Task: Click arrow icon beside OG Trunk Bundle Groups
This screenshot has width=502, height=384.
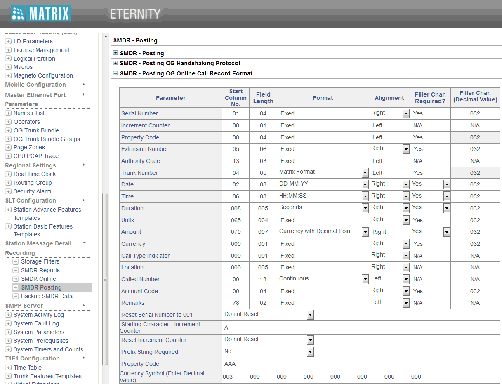Action: pos(8,139)
